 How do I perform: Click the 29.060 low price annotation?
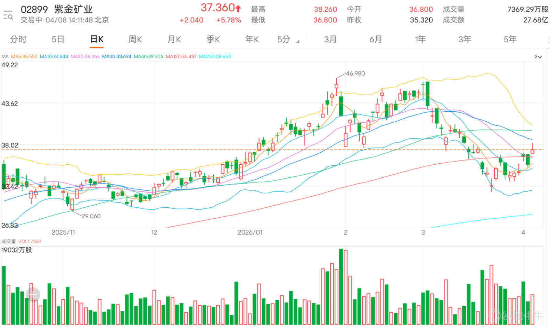pos(91,216)
